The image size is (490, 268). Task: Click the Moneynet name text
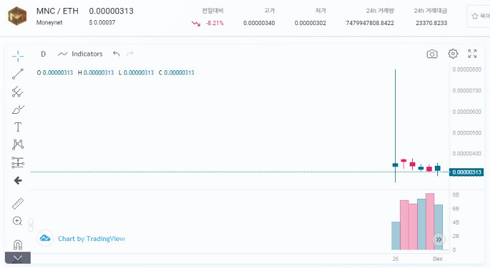pos(50,23)
